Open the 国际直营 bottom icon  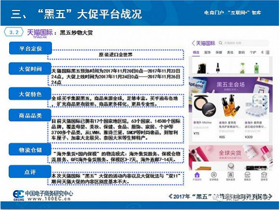pyautogui.click(x=230, y=176)
